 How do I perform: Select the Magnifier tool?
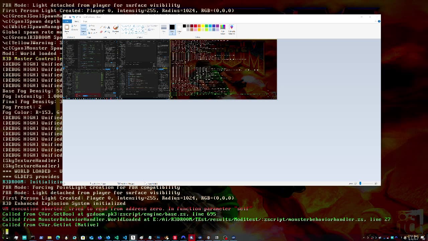tap(109, 32)
